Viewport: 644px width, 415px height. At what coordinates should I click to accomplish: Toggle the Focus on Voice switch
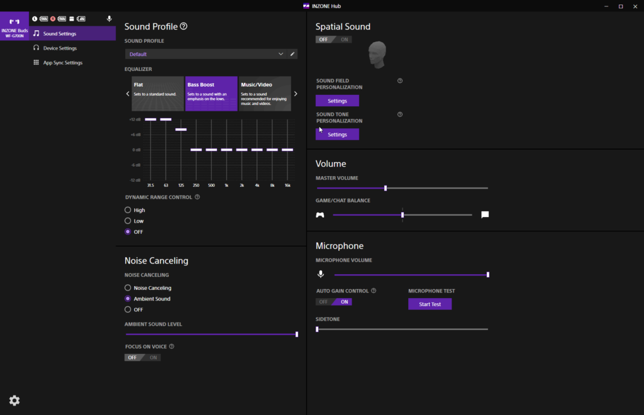point(143,357)
